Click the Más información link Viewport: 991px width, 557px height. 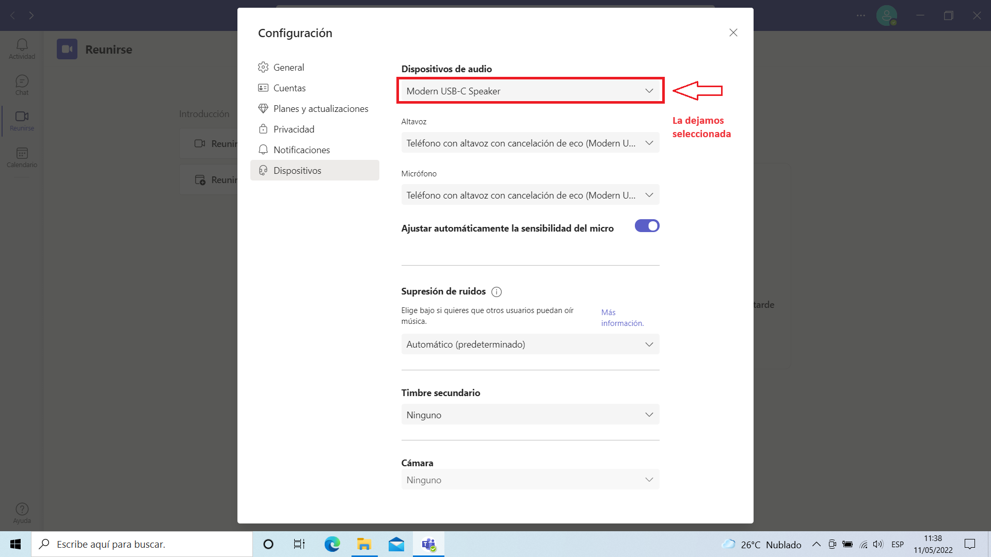click(x=622, y=318)
